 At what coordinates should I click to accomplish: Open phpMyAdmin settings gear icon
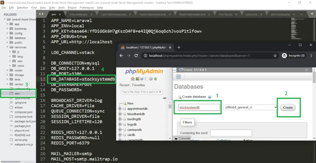pyautogui.click(x=151, y=79)
